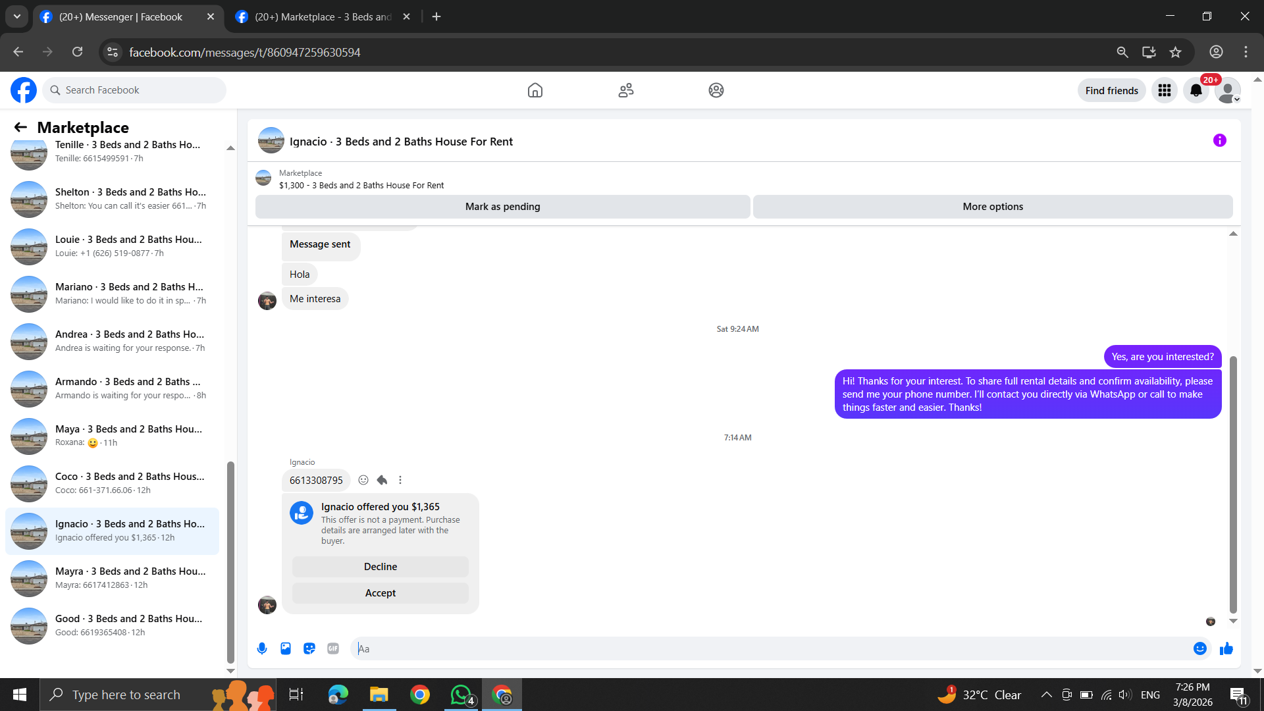The height and width of the screenshot is (711, 1264).
Task: Attach a photo using image icon
Action: pyautogui.click(x=286, y=648)
